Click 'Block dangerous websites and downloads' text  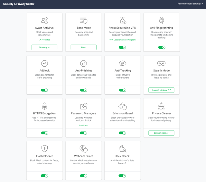[83, 76]
